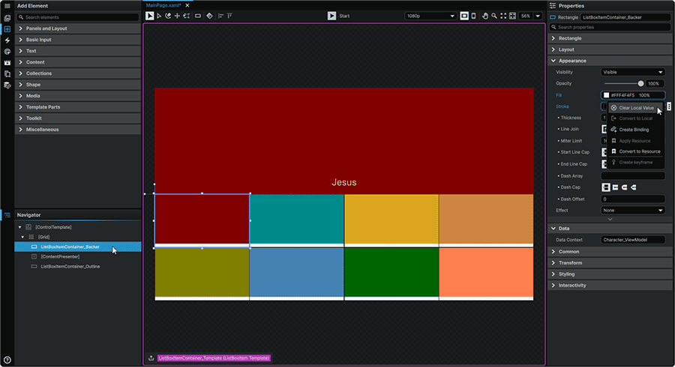Open the animation clapperboard sidebar icon
This screenshot has height=367, width=675.
pyautogui.click(x=7, y=63)
